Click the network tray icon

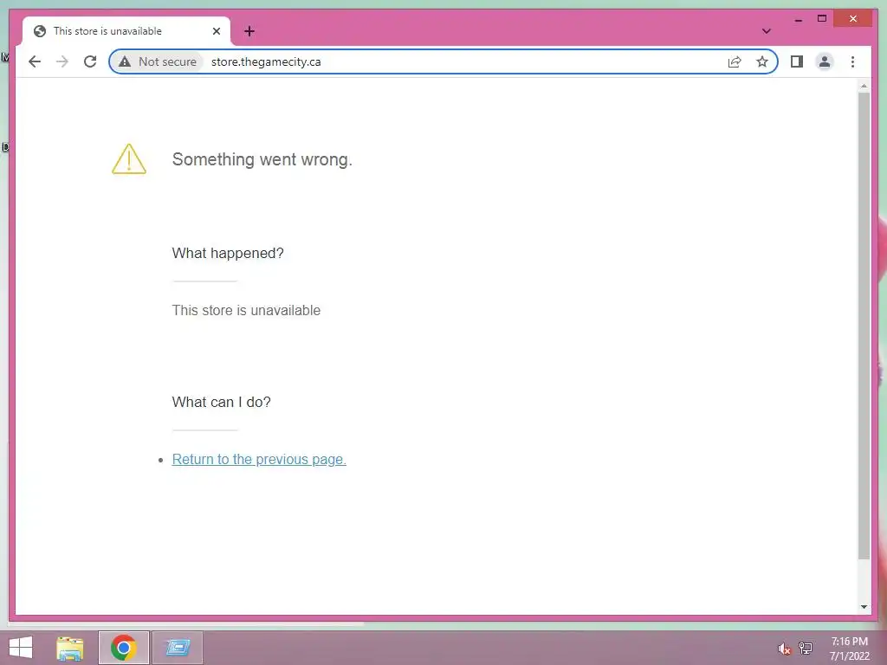[806, 648]
